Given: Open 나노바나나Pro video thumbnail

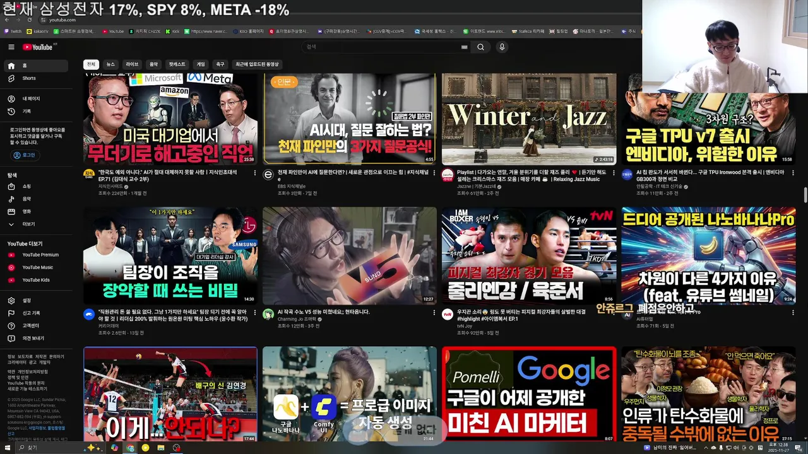Looking at the screenshot, I should pyautogui.click(x=708, y=256).
